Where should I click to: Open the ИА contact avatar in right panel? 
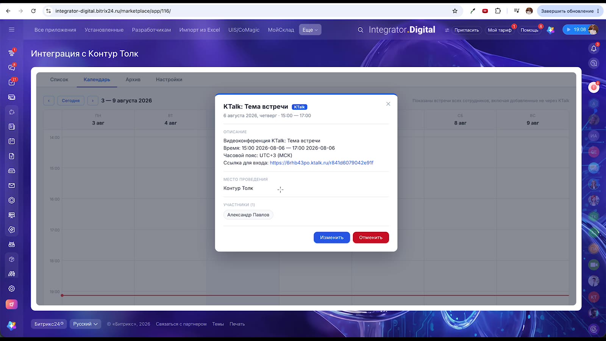[594, 136]
